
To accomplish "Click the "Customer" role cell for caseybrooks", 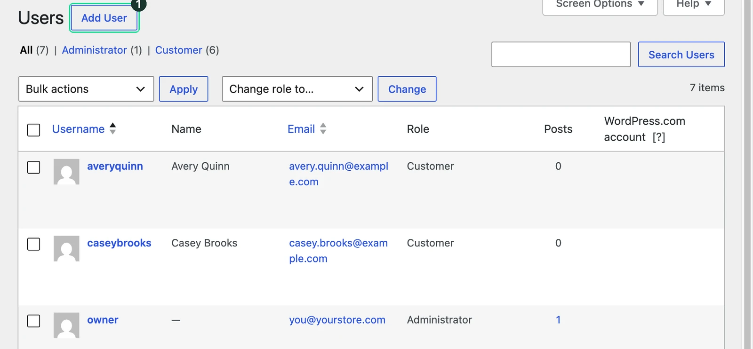I will [430, 243].
